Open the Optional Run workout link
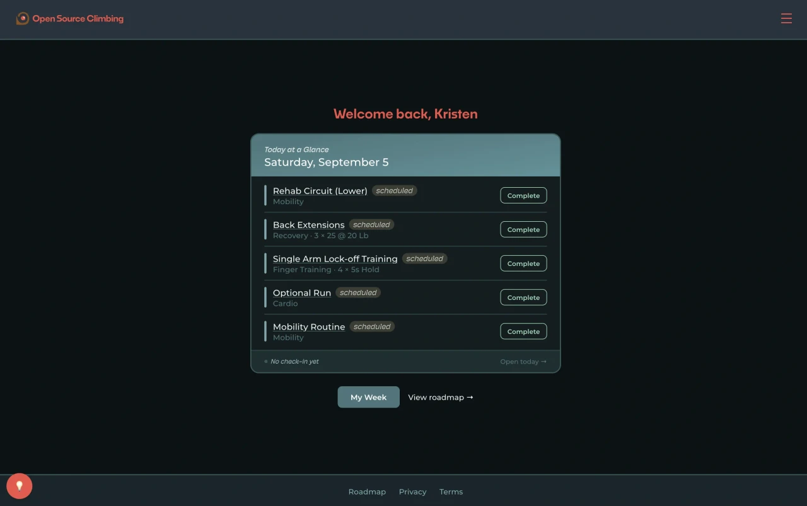This screenshot has height=506, width=807. point(301,293)
